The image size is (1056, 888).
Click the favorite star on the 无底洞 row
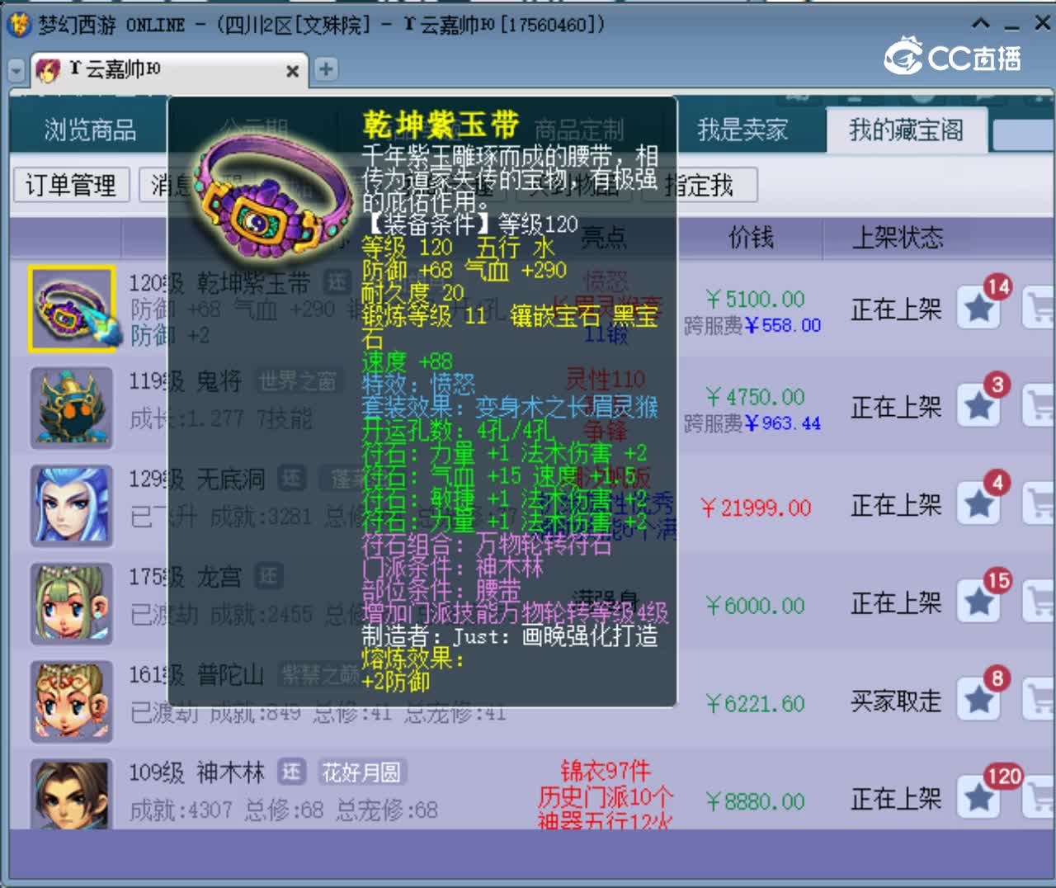(x=979, y=503)
